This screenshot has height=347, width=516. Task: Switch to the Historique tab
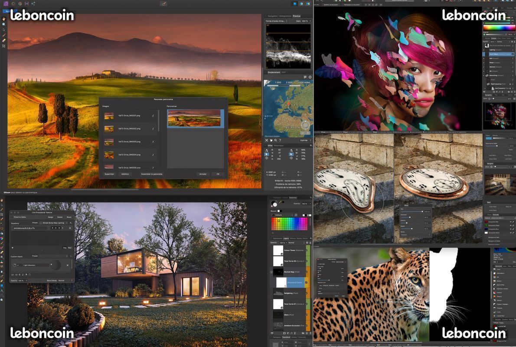coord(278,145)
